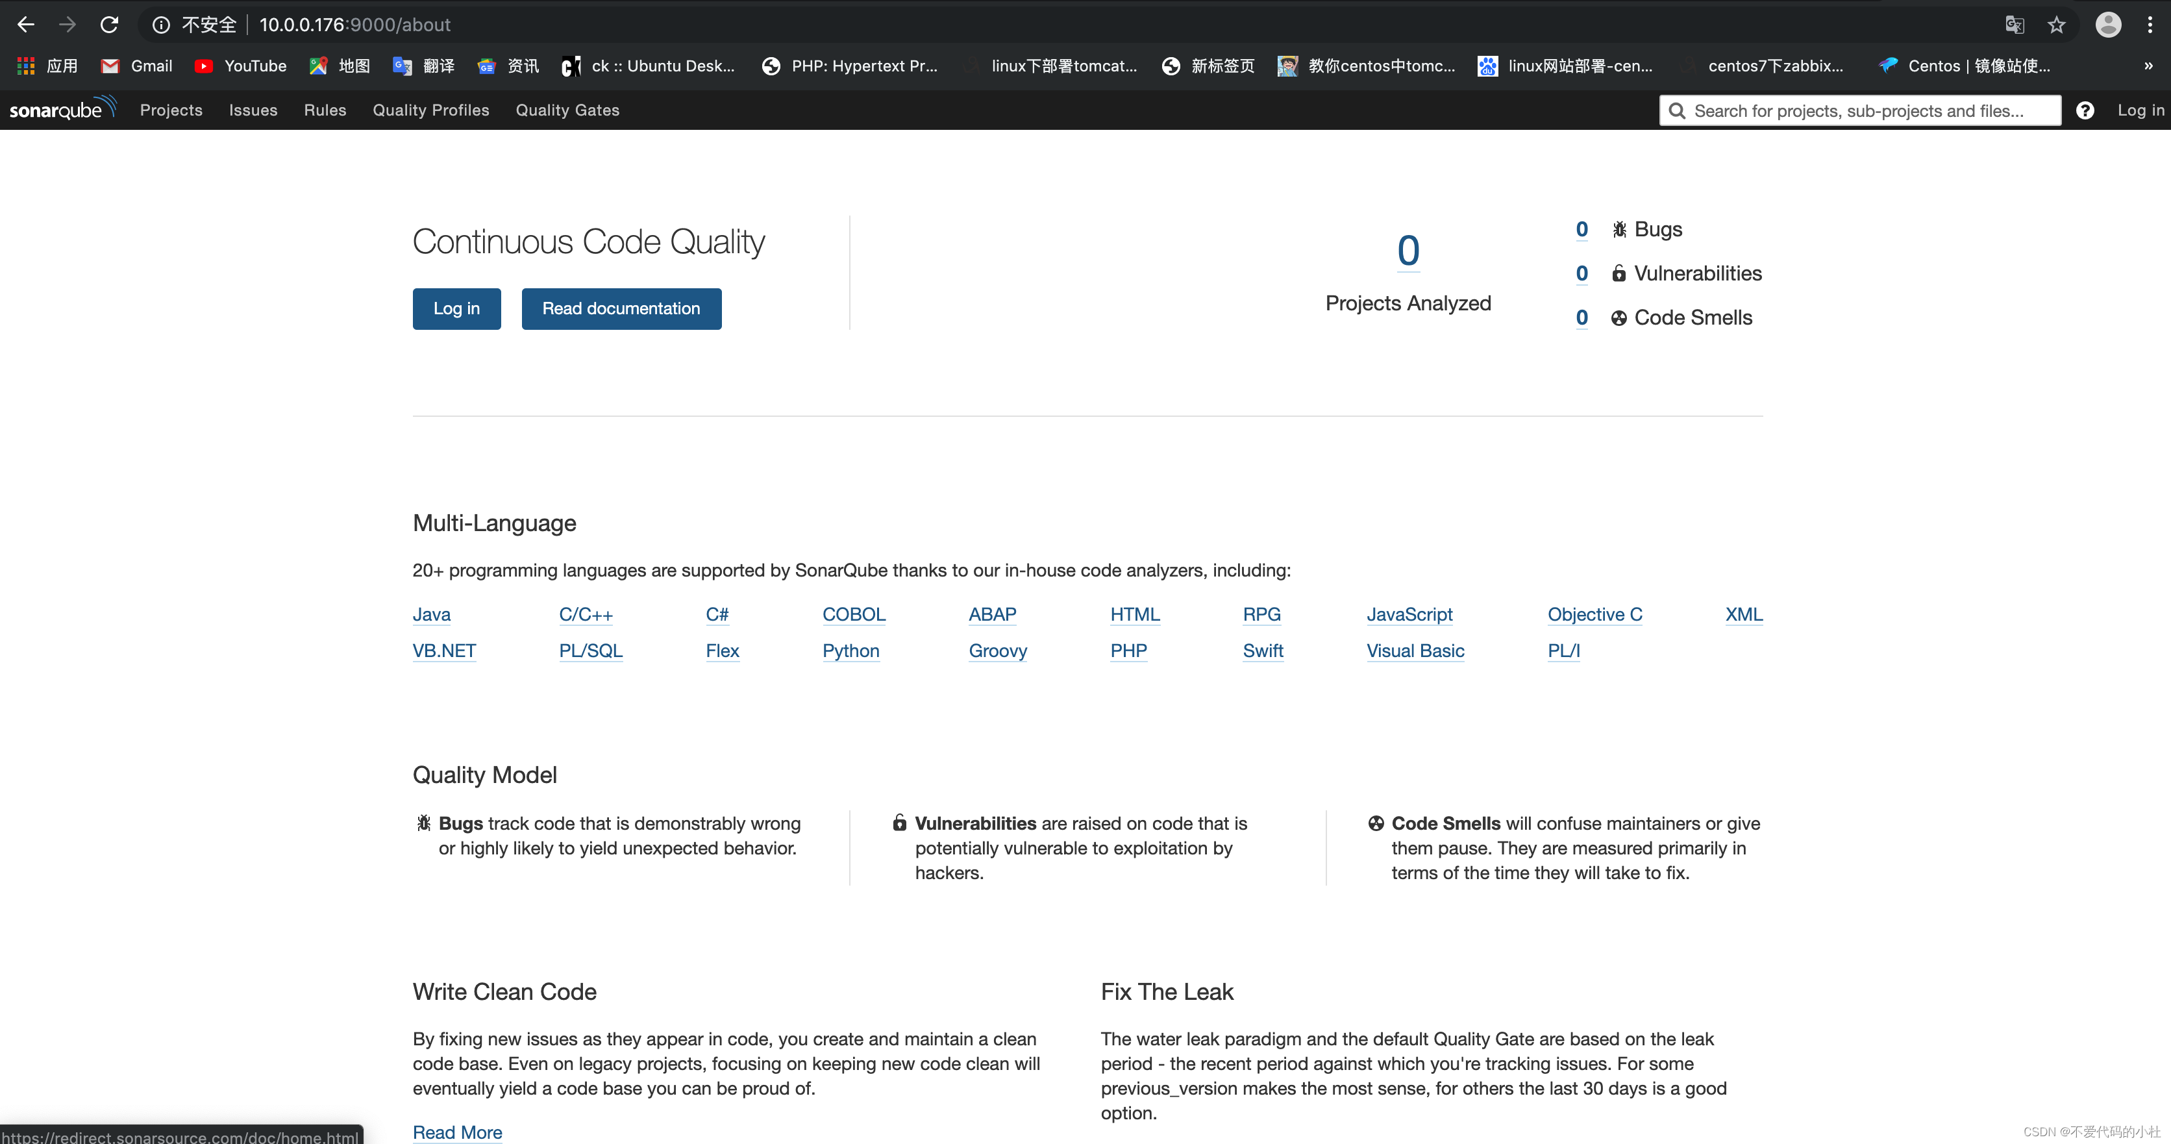Click the not-secure site info icon
Viewport: 2171px width, 1144px height.
click(161, 25)
